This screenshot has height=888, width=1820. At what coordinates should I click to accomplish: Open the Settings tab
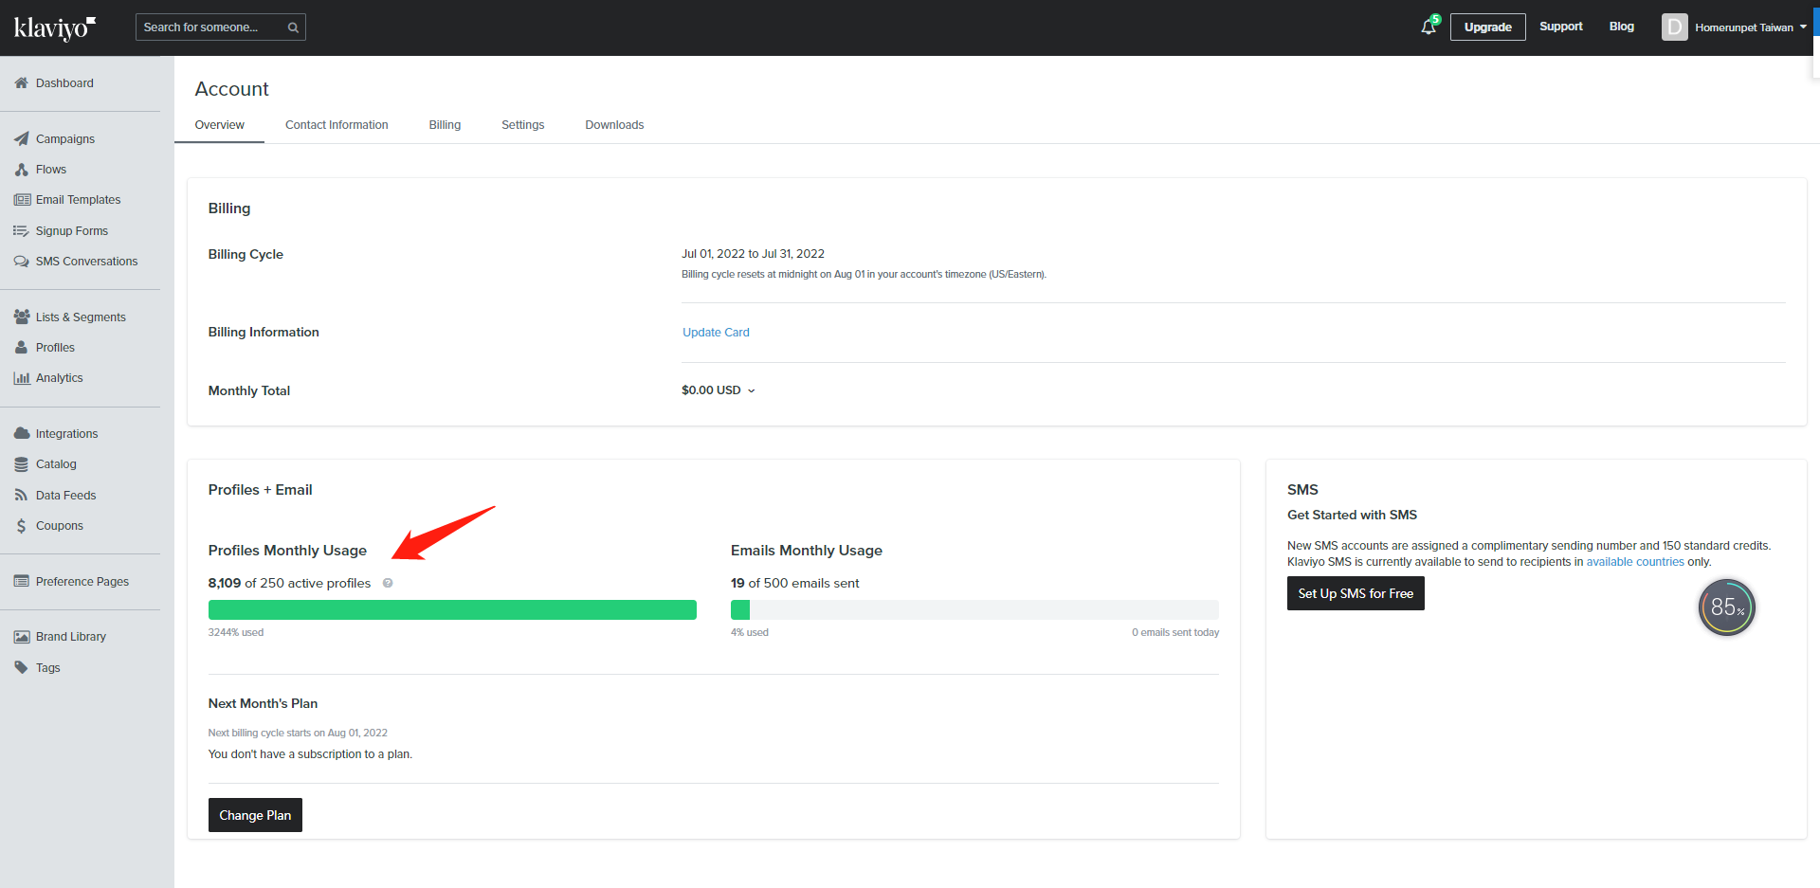[522, 125]
